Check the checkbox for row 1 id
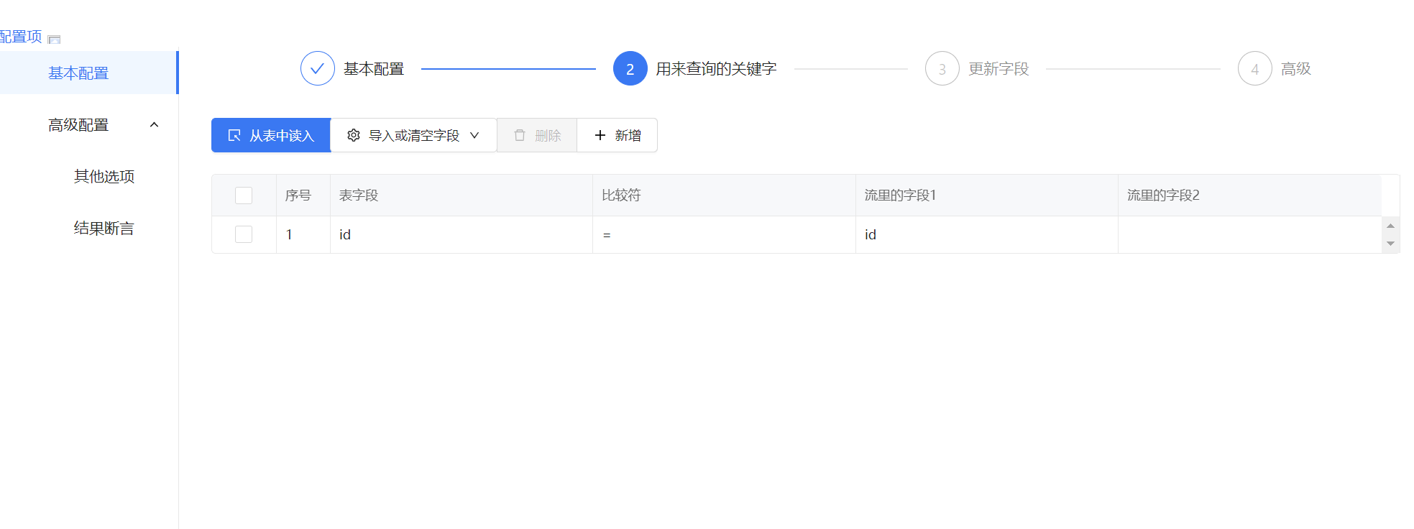The height and width of the screenshot is (529, 1414). point(244,234)
